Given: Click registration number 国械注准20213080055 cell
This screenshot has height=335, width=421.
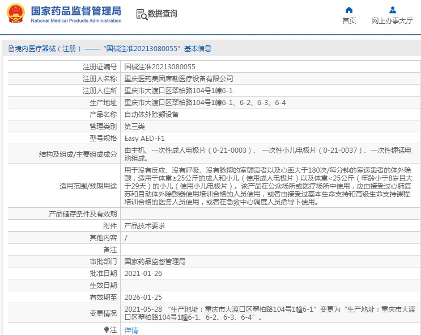Looking at the screenshot, I should coord(160,67).
